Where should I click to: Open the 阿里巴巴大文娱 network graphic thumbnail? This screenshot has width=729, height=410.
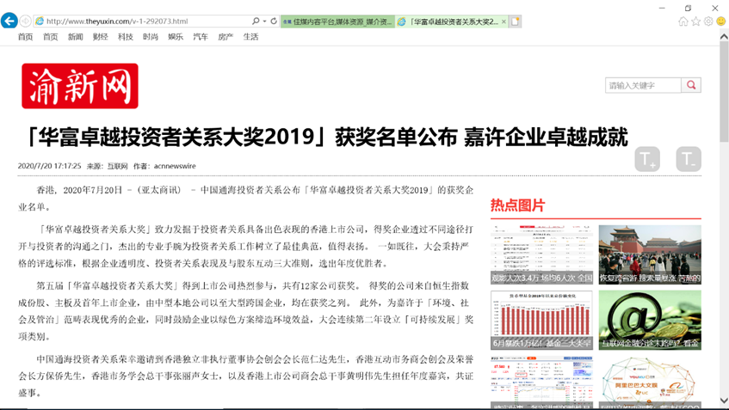(x=650, y=382)
